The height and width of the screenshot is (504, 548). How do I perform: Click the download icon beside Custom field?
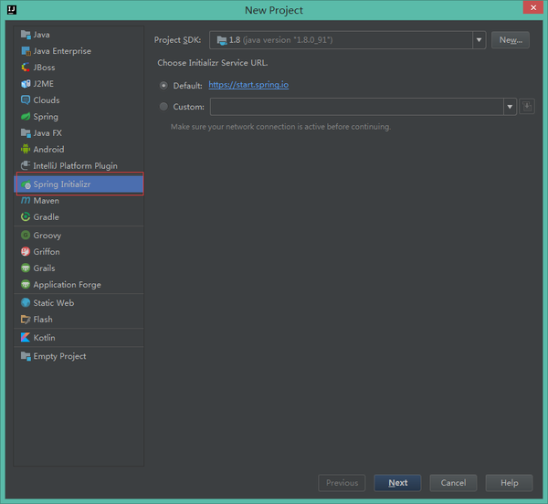527,107
